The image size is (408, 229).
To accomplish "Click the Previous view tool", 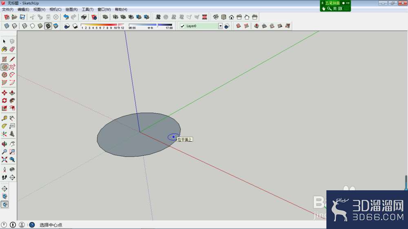I will point(12,159).
